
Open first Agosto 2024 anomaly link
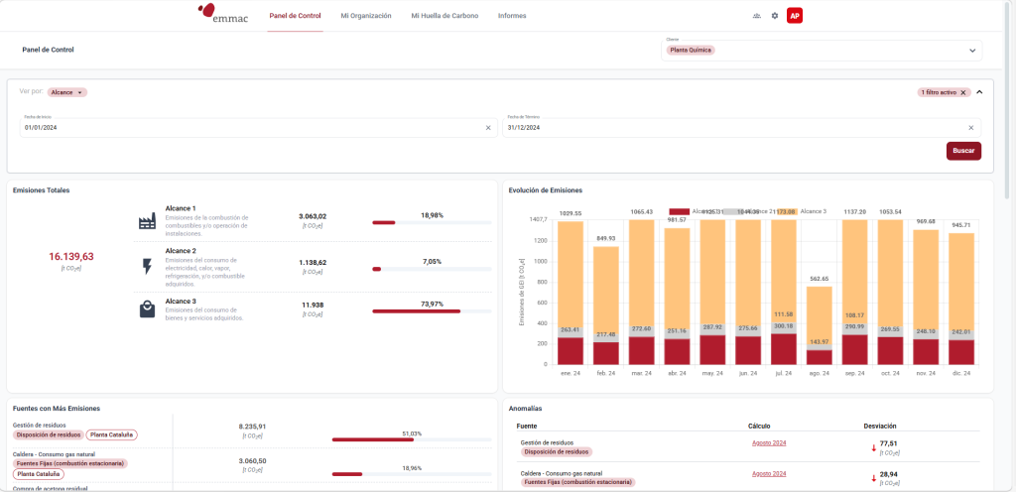pyautogui.click(x=769, y=443)
